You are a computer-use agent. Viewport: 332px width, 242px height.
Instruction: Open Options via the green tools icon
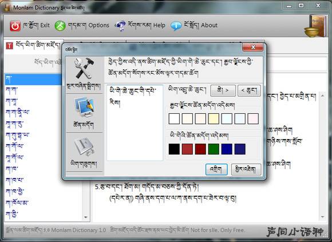60,26
